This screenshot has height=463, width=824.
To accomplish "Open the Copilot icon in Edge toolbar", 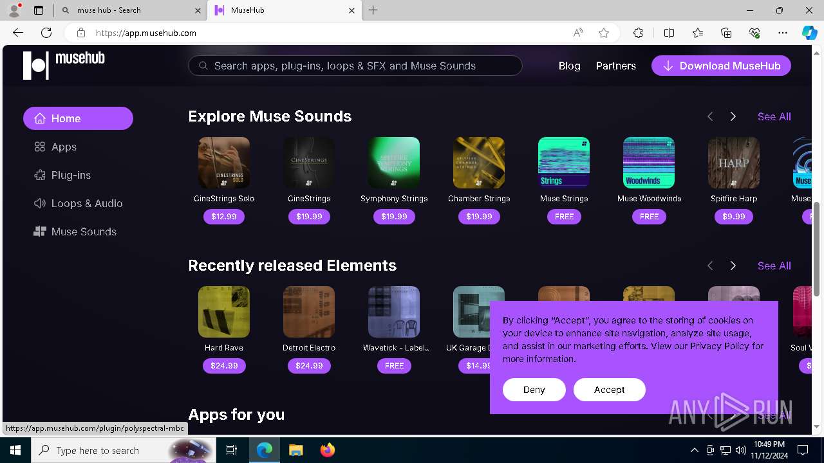I will (809, 33).
